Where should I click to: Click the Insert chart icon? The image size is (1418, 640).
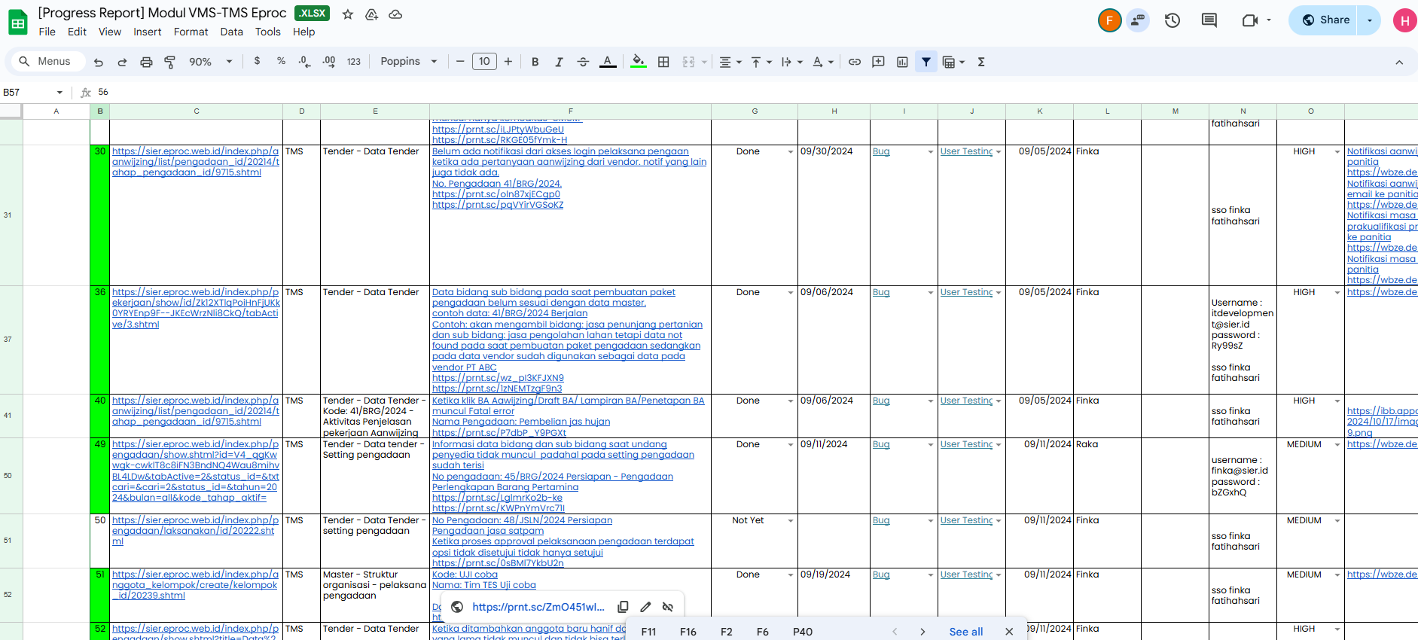[902, 62]
